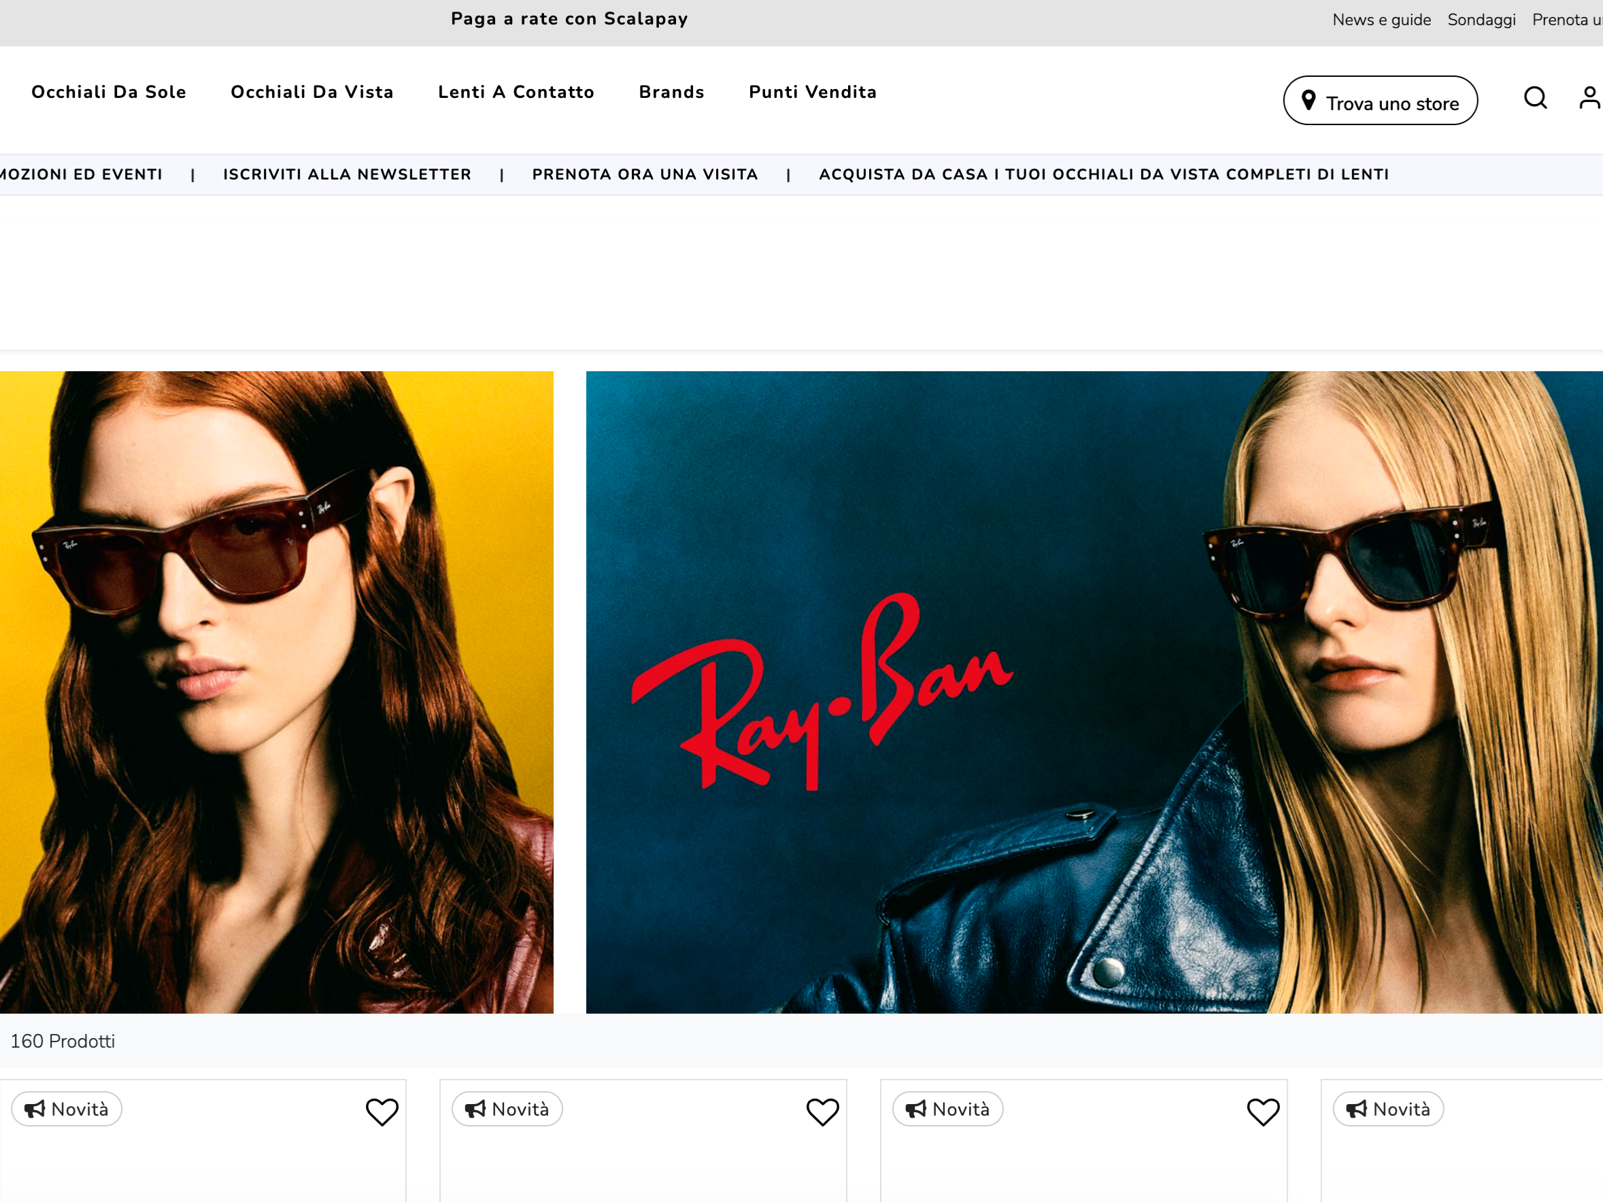
Task: Open News e guide link
Action: 1382,20
